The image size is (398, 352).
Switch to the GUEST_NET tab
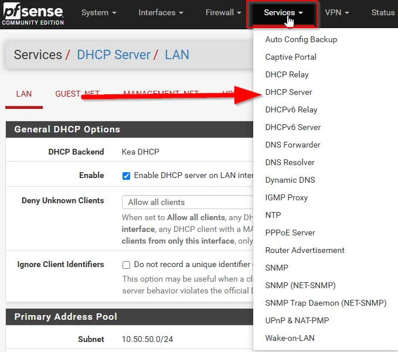77,94
